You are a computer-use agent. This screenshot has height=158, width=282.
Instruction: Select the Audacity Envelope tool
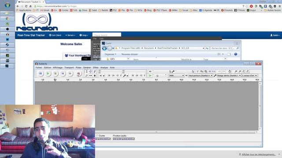coord(91,72)
